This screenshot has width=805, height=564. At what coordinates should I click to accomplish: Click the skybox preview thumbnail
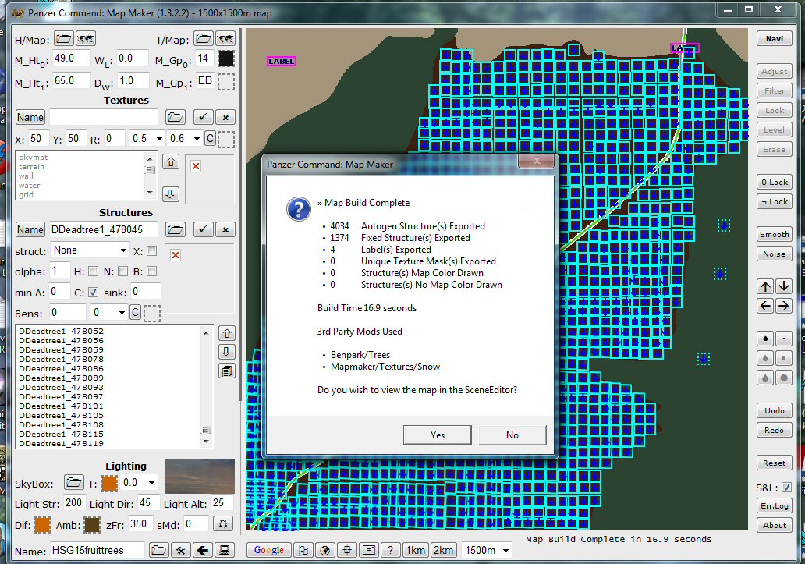point(199,477)
